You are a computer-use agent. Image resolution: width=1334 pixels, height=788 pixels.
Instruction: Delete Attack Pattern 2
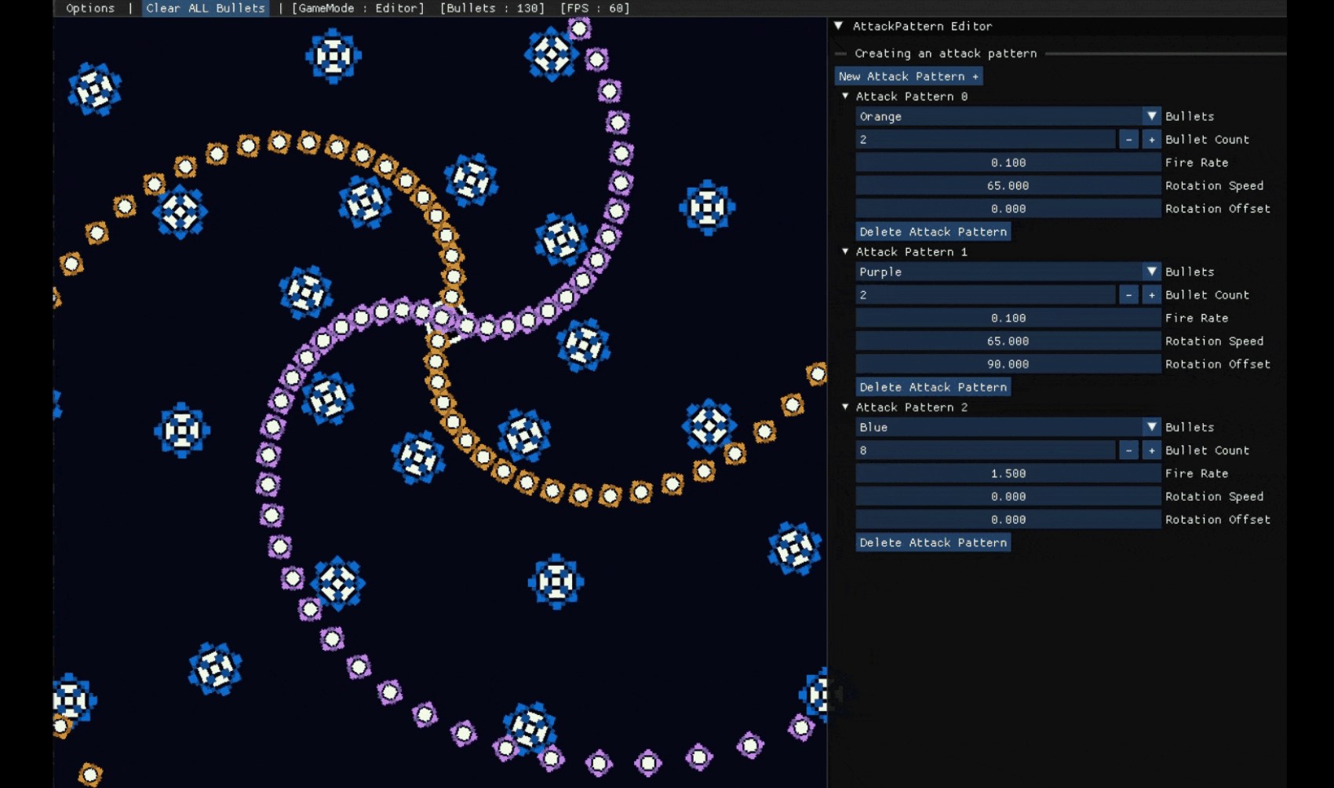(x=933, y=542)
